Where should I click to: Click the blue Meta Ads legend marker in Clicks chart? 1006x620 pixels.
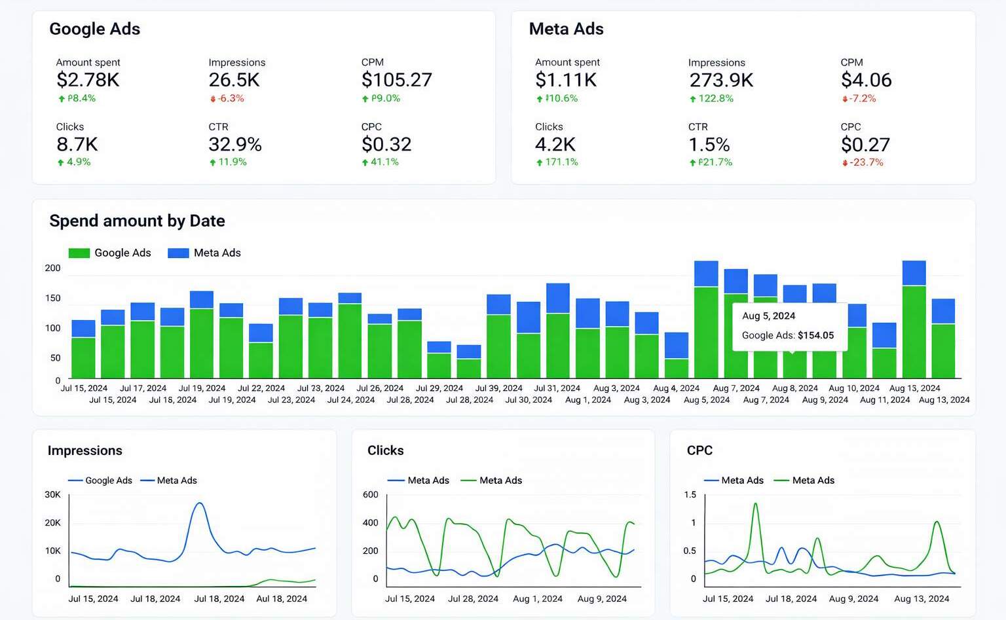tap(395, 480)
